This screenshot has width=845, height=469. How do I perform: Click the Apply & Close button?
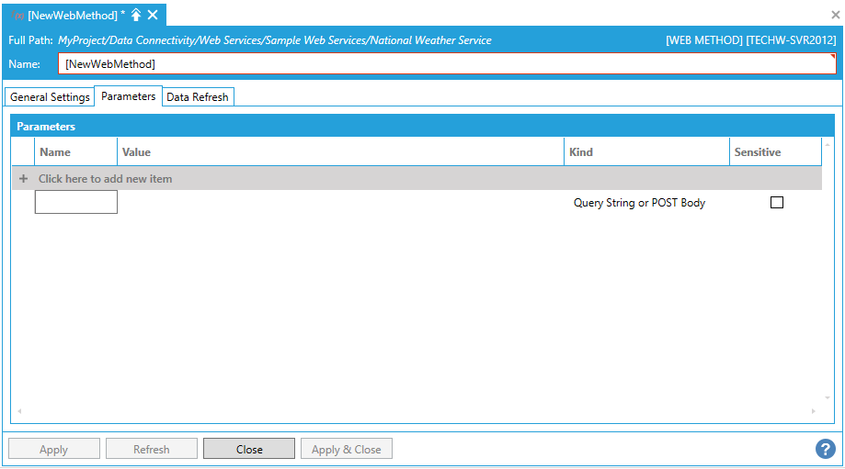[x=347, y=449]
